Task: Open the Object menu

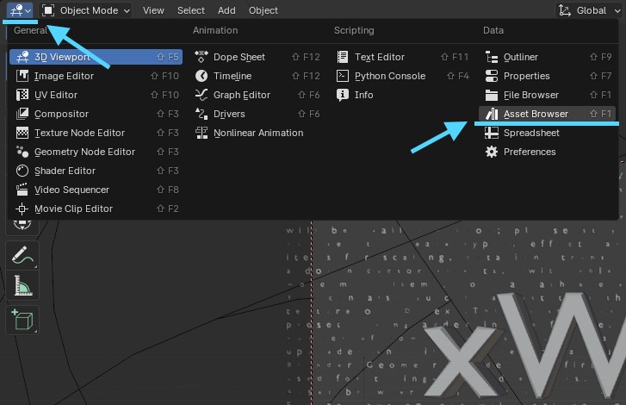Action: tap(263, 10)
